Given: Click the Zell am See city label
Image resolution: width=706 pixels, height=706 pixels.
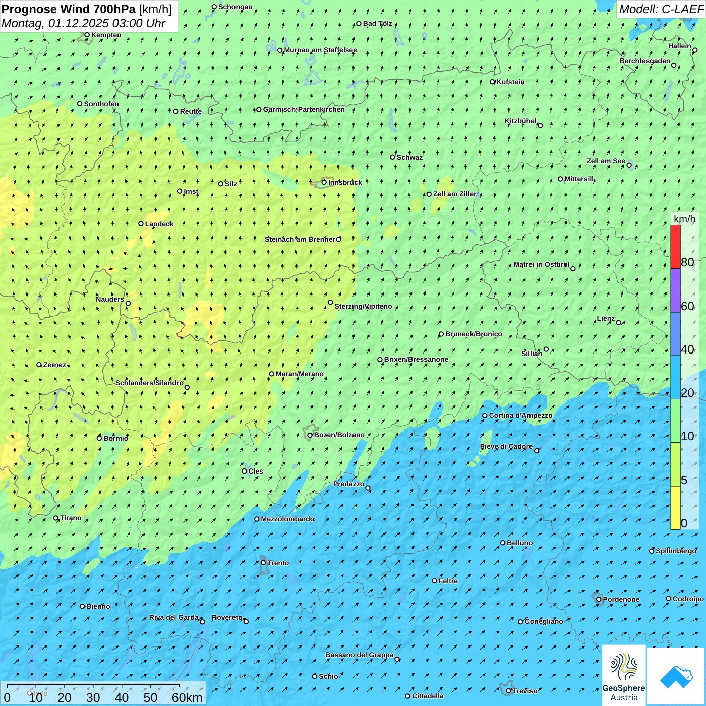Looking at the screenshot, I should [606, 161].
